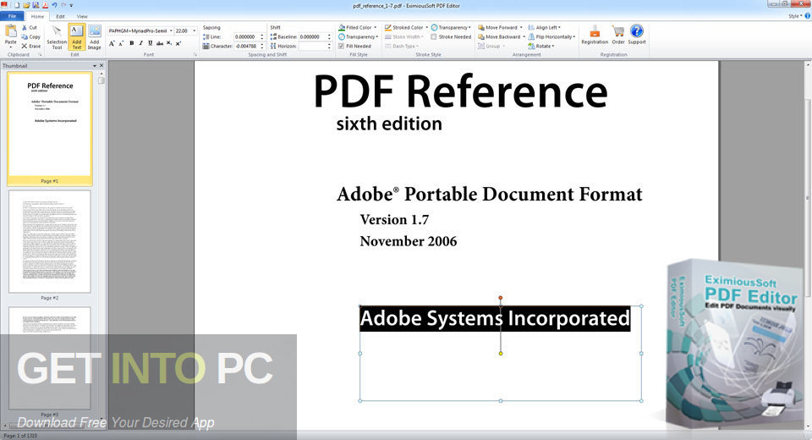This screenshot has height=440, width=812.
Task: Apply Superscript formatting
Action: click(x=178, y=43)
